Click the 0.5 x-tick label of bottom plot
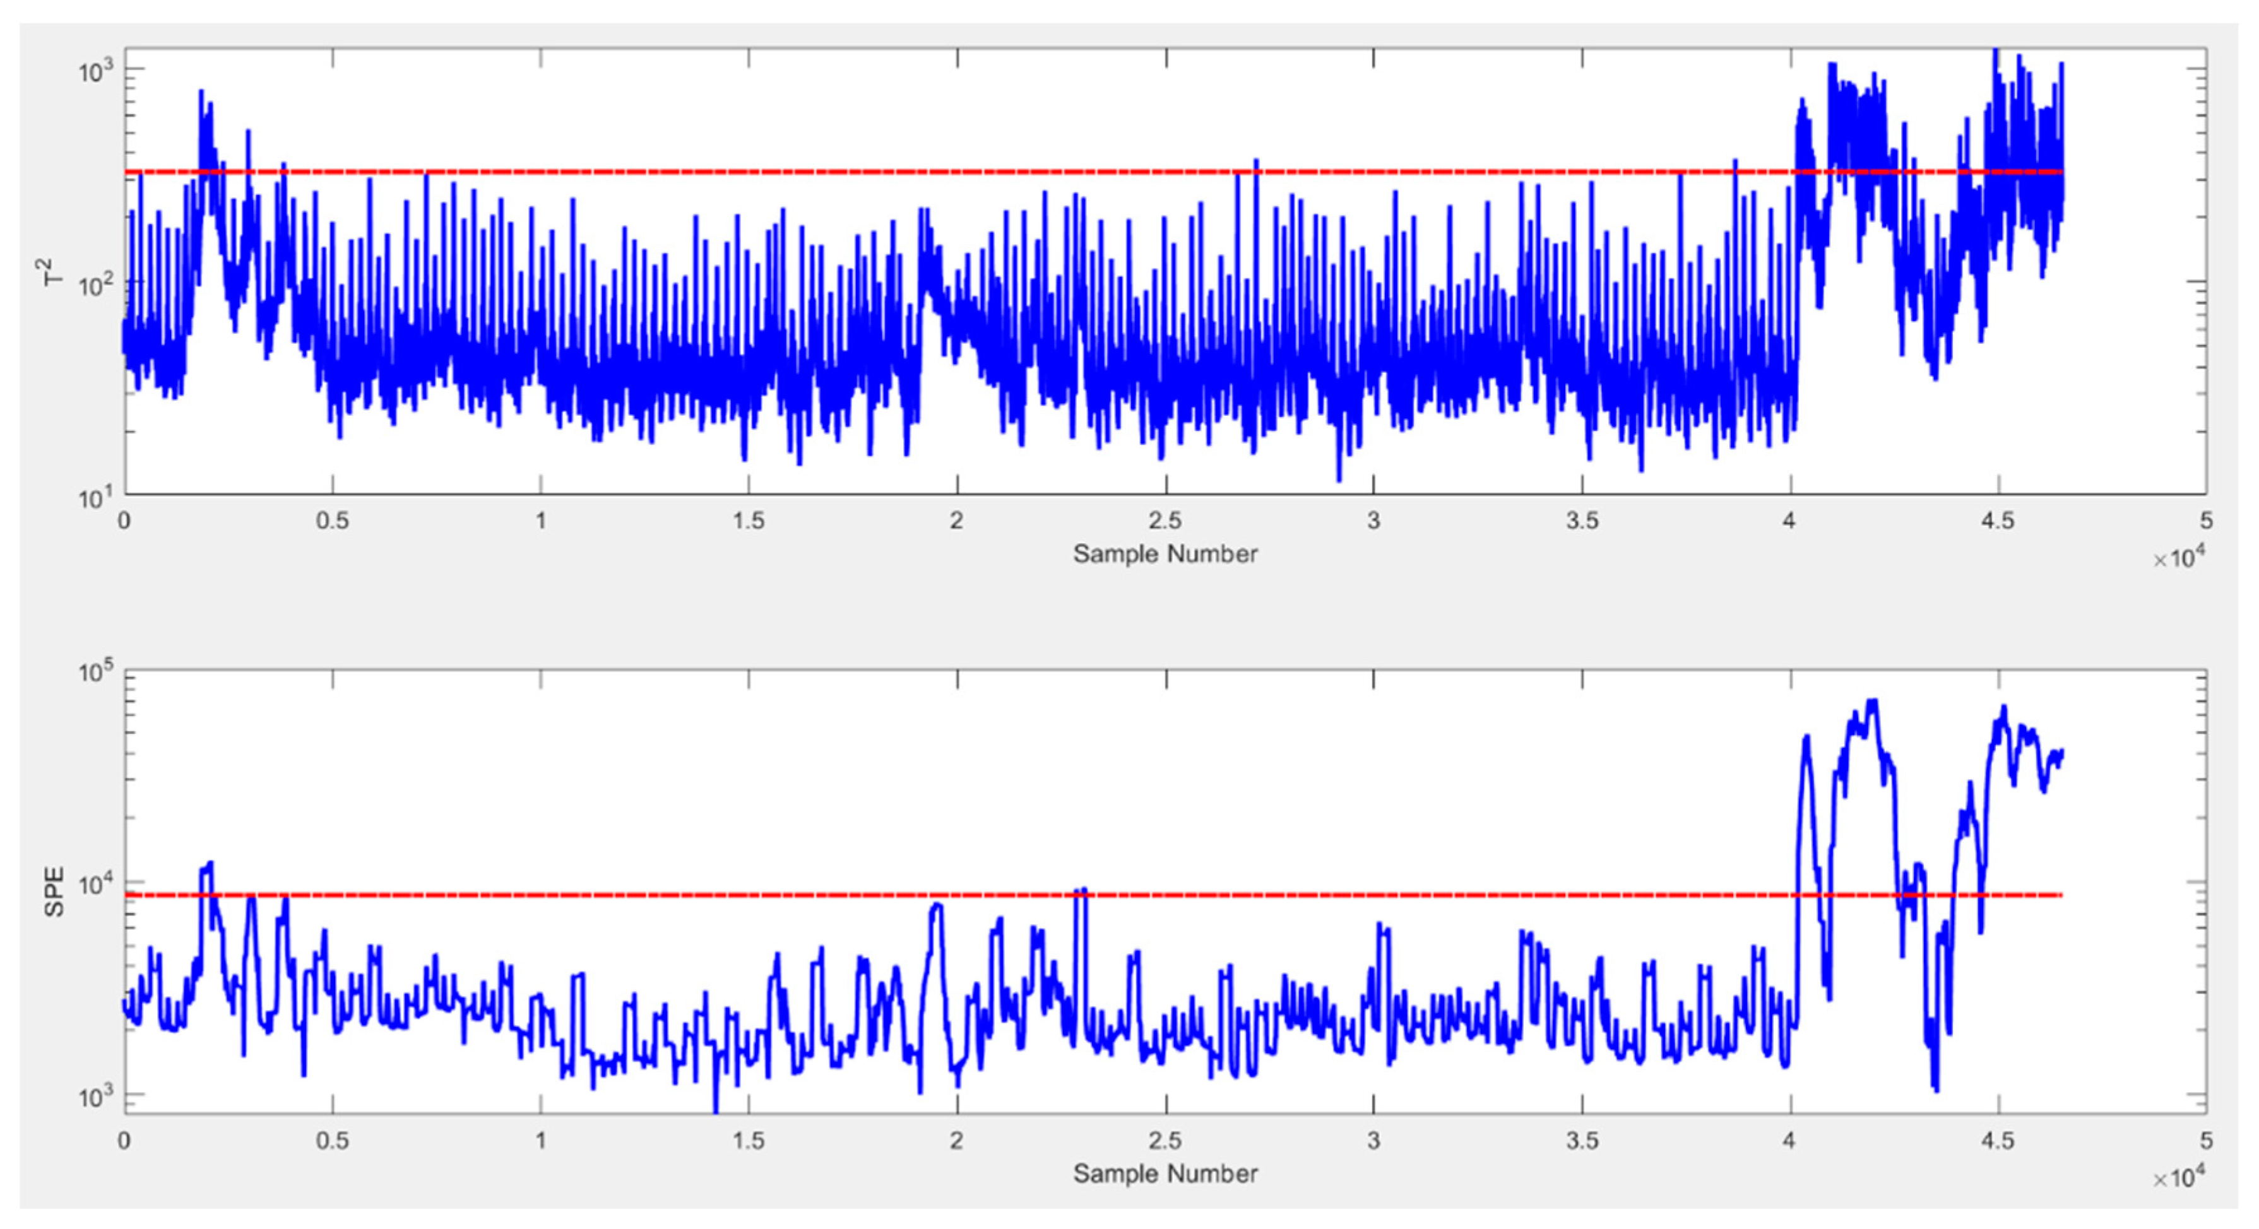2259x1229 pixels. click(x=331, y=1141)
